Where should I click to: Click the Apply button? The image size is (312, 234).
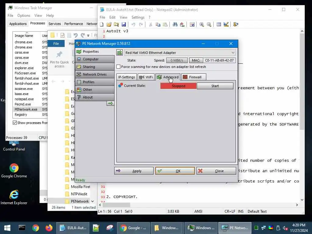(x=134, y=171)
